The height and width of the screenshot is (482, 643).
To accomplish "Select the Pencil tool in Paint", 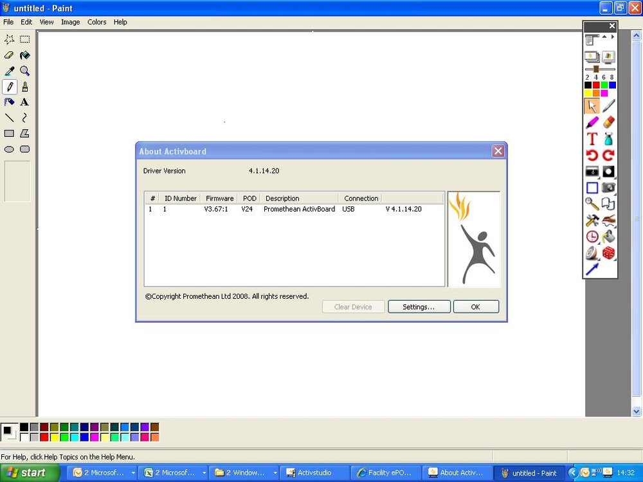I will click(x=10, y=87).
